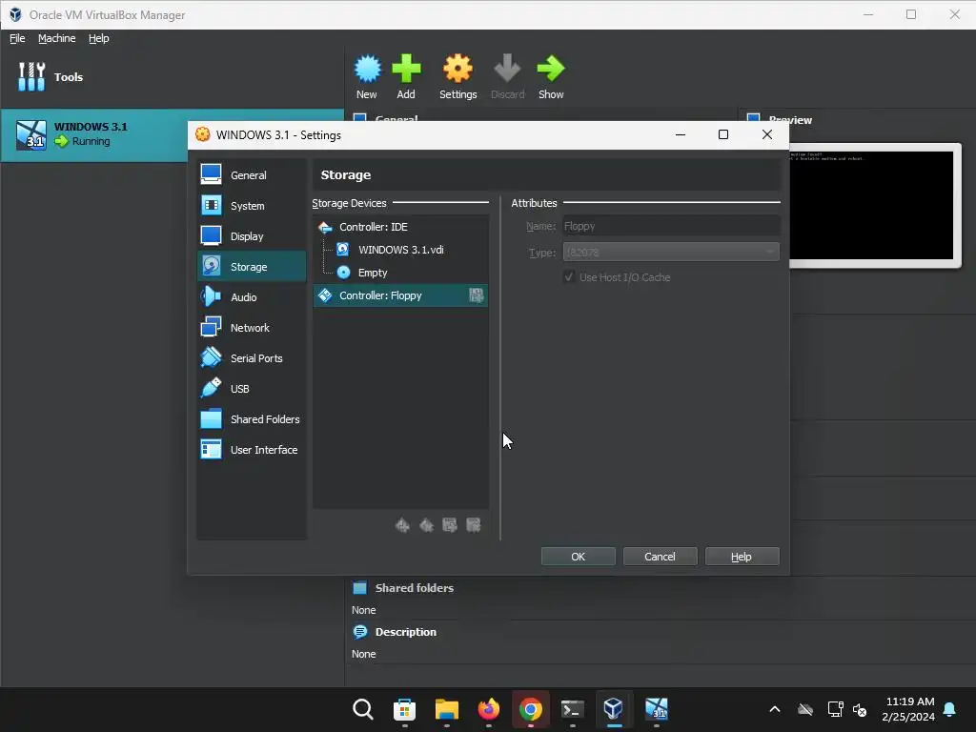The image size is (976, 732).
Task: Open Microsoft Store from the taskbar
Action: point(404,709)
